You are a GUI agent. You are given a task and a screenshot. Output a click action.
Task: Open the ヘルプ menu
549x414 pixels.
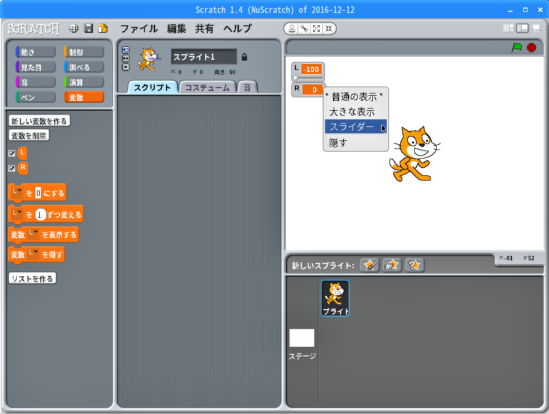[x=237, y=28]
